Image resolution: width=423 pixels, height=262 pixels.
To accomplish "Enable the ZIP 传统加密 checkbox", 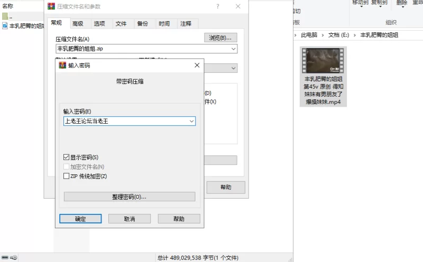I will [66, 176].
